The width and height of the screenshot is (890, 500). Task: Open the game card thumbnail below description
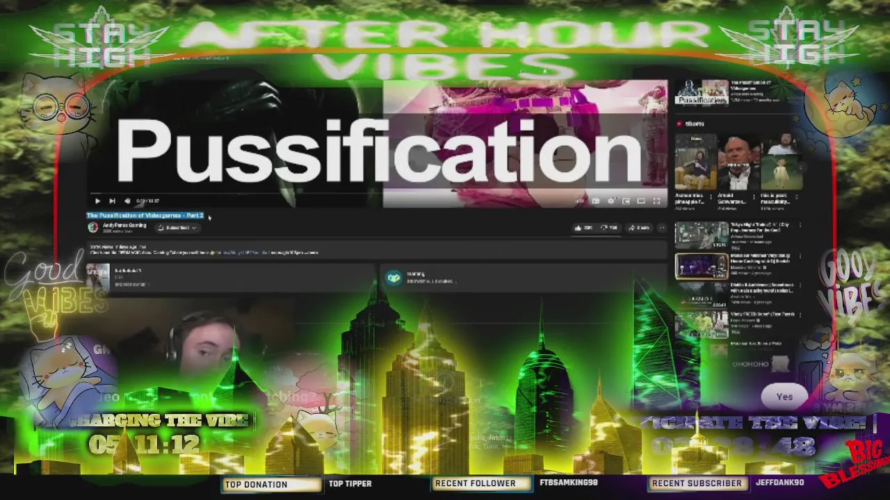pos(98,278)
